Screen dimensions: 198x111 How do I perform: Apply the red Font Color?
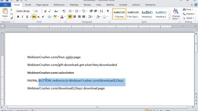[x=62, y=17]
